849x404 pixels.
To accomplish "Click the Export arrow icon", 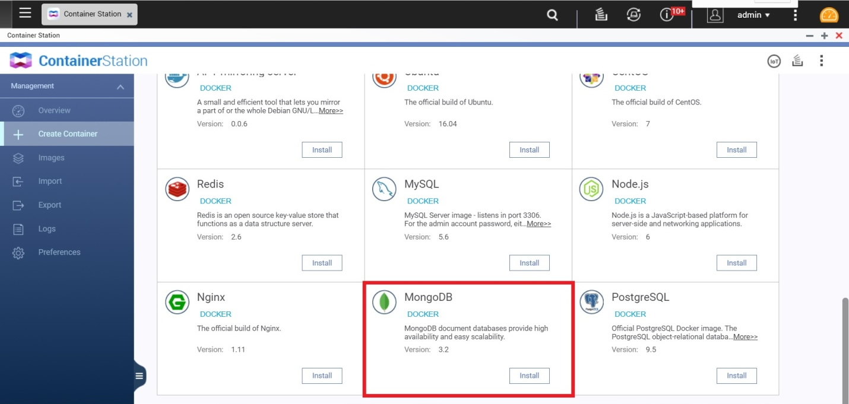I will (x=18, y=205).
